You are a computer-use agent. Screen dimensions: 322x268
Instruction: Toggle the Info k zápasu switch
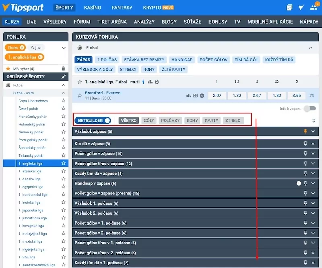[x=310, y=108]
